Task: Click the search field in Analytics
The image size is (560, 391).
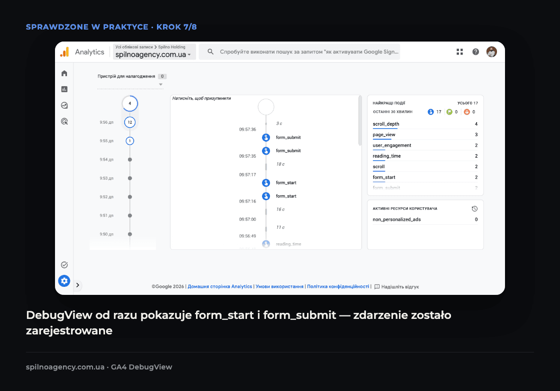Action: point(299,52)
